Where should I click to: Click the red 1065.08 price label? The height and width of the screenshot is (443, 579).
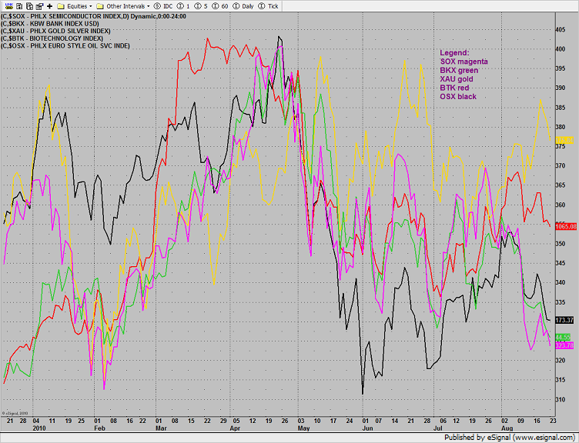[x=566, y=226]
